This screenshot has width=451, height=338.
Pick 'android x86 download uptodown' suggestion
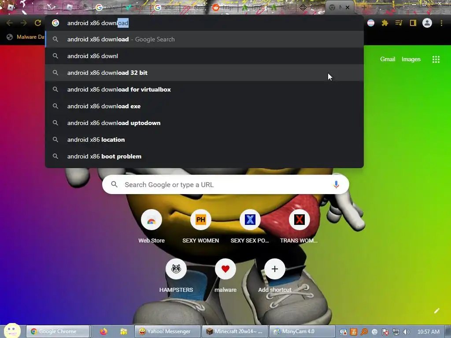pyautogui.click(x=204, y=123)
